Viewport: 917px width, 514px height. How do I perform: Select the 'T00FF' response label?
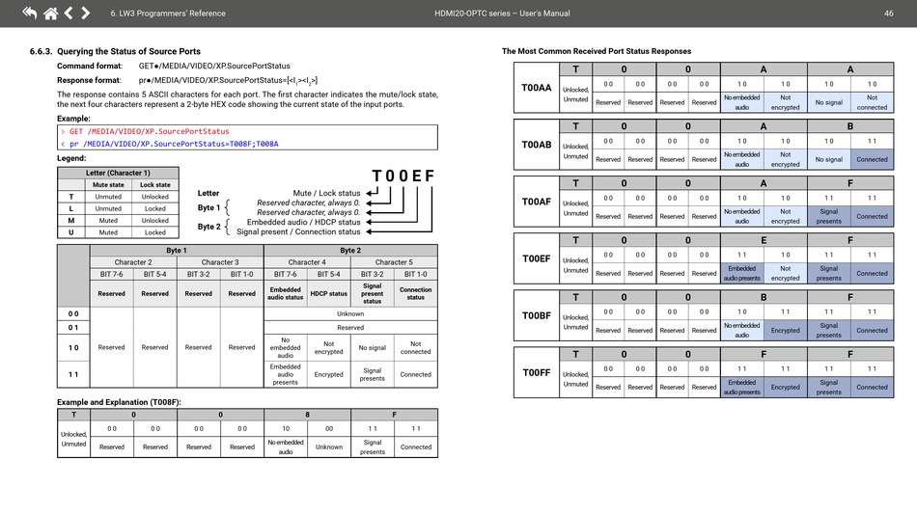click(537, 372)
